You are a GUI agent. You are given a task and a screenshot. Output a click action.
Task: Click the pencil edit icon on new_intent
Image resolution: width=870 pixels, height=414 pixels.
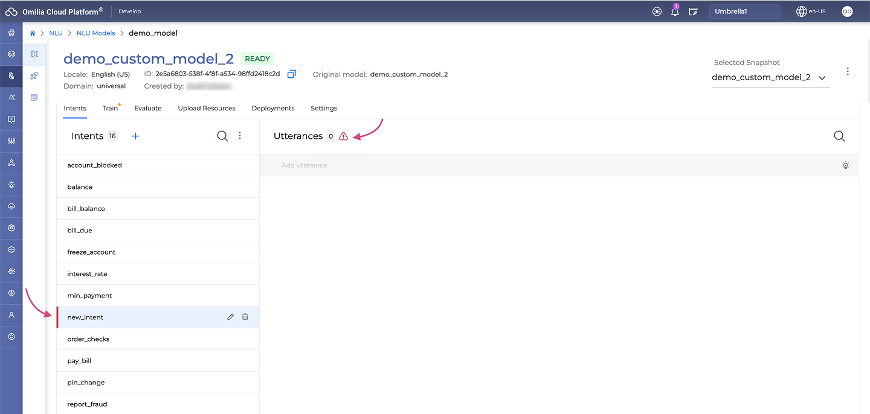(230, 317)
